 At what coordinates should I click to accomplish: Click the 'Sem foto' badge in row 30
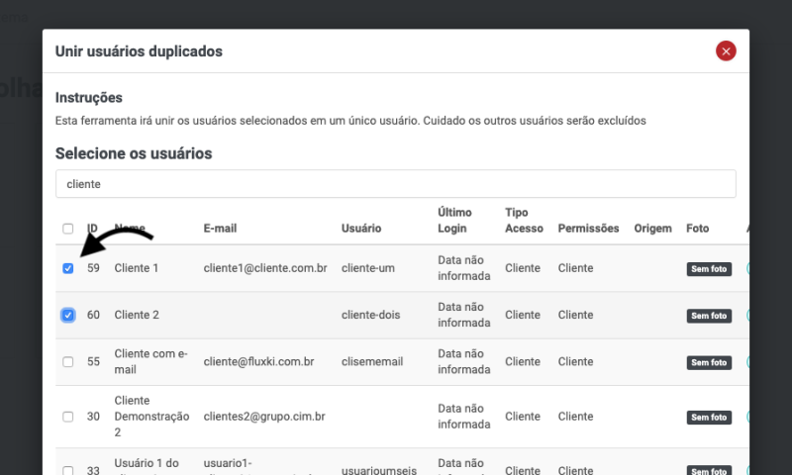tap(709, 418)
